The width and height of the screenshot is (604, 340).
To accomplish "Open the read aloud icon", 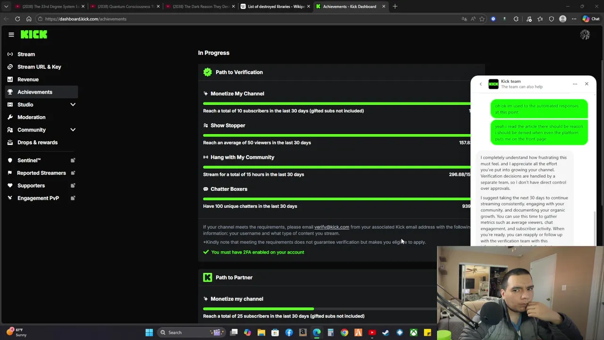I will (x=473, y=19).
